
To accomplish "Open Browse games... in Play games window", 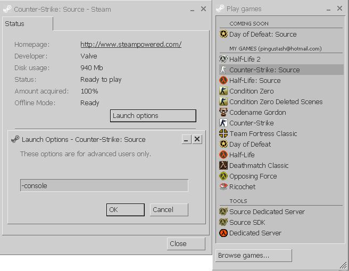I will click(x=254, y=256).
